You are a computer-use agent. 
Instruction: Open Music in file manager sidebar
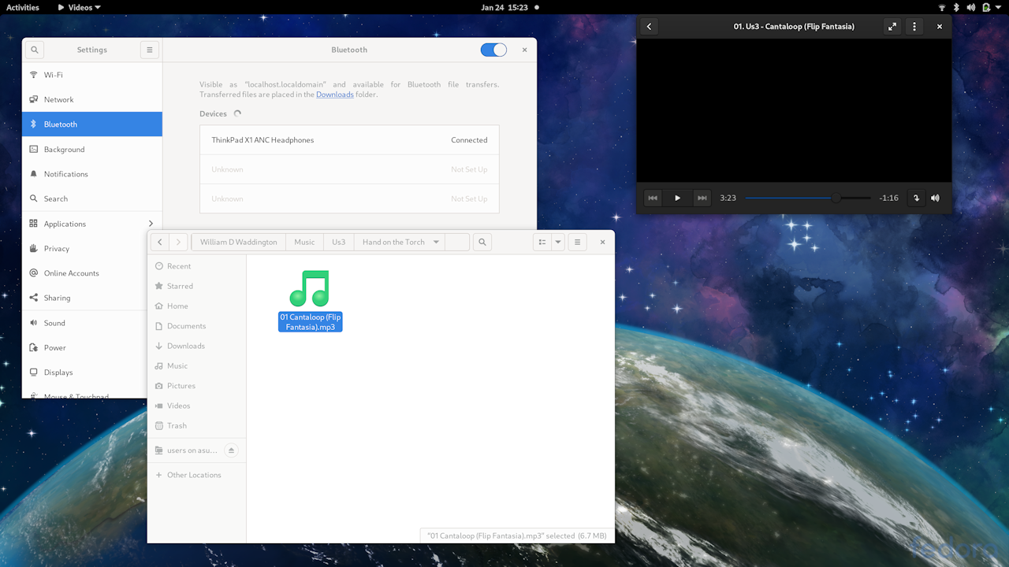pyautogui.click(x=197, y=365)
